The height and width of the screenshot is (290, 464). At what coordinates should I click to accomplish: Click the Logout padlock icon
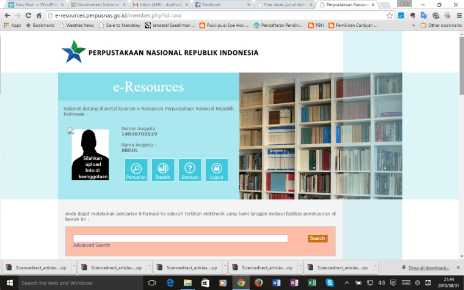click(x=216, y=169)
